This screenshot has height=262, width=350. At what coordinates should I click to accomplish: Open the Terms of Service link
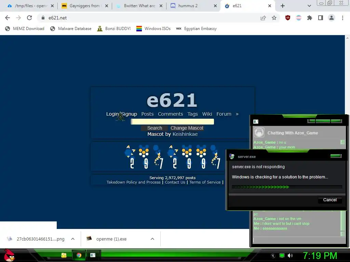tap(205, 182)
